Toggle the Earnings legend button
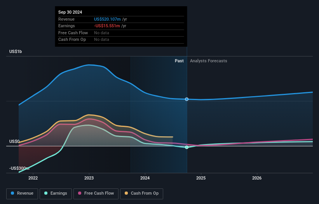 click(56, 193)
